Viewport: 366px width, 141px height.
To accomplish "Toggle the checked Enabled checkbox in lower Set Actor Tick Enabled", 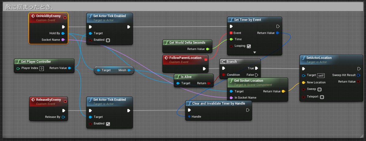I will pyautogui.click(x=108, y=124).
